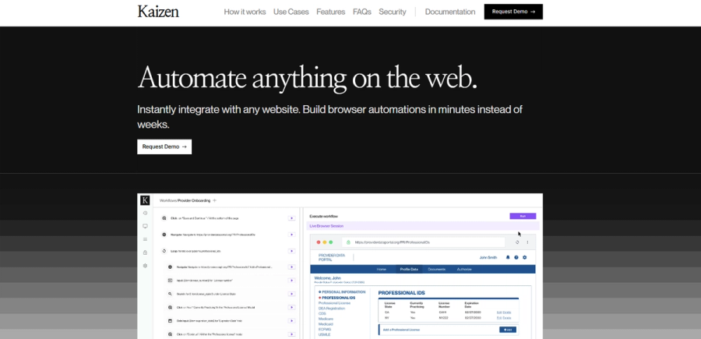Viewport: 701px width, 339px height.
Task: Open the portal settings gear icon
Action: (525, 258)
